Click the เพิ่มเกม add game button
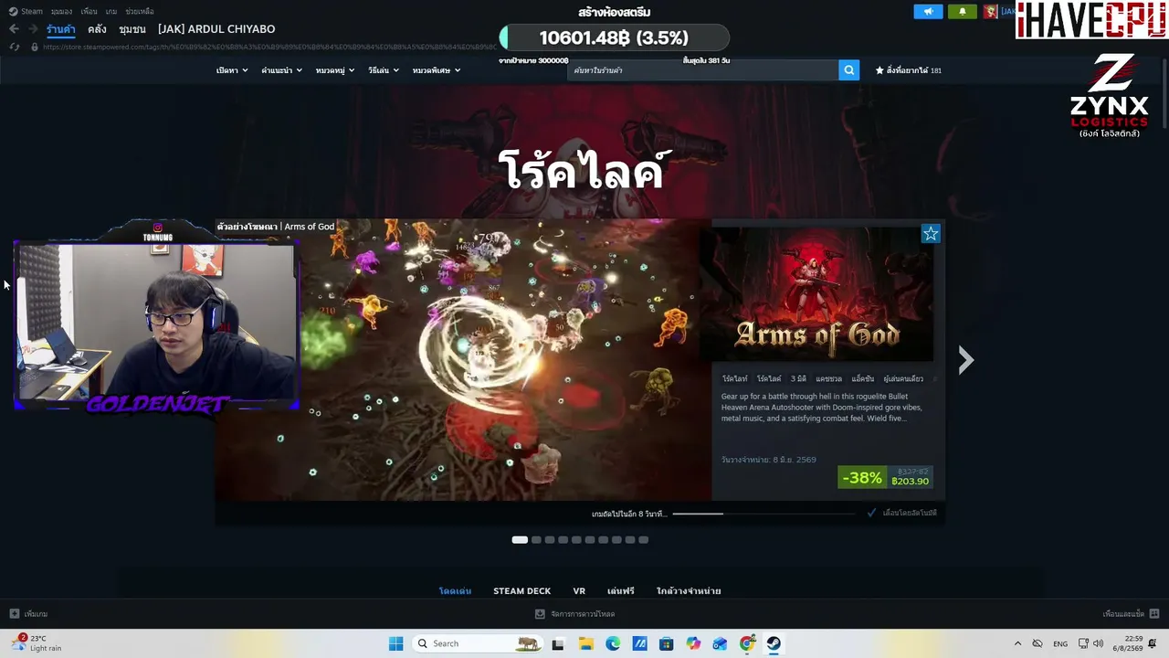This screenshot has width=1169, height=658. coord(28,614)
